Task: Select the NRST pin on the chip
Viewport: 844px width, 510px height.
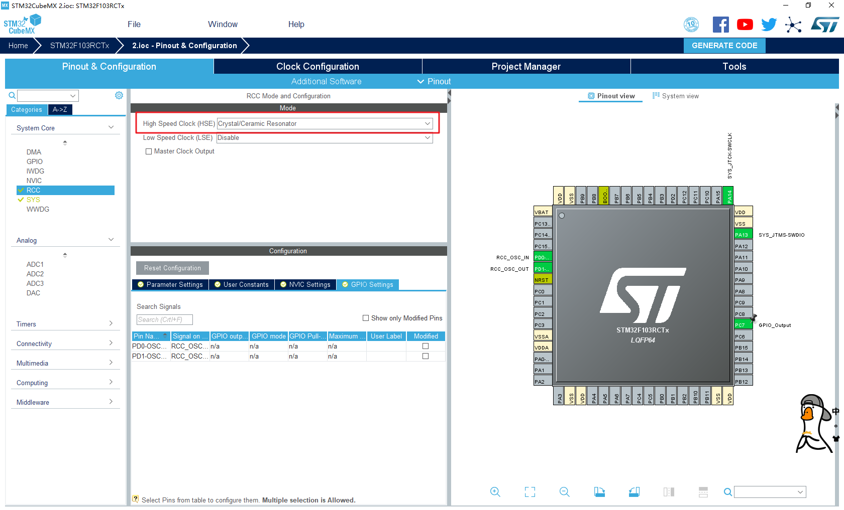Action: 543,279
